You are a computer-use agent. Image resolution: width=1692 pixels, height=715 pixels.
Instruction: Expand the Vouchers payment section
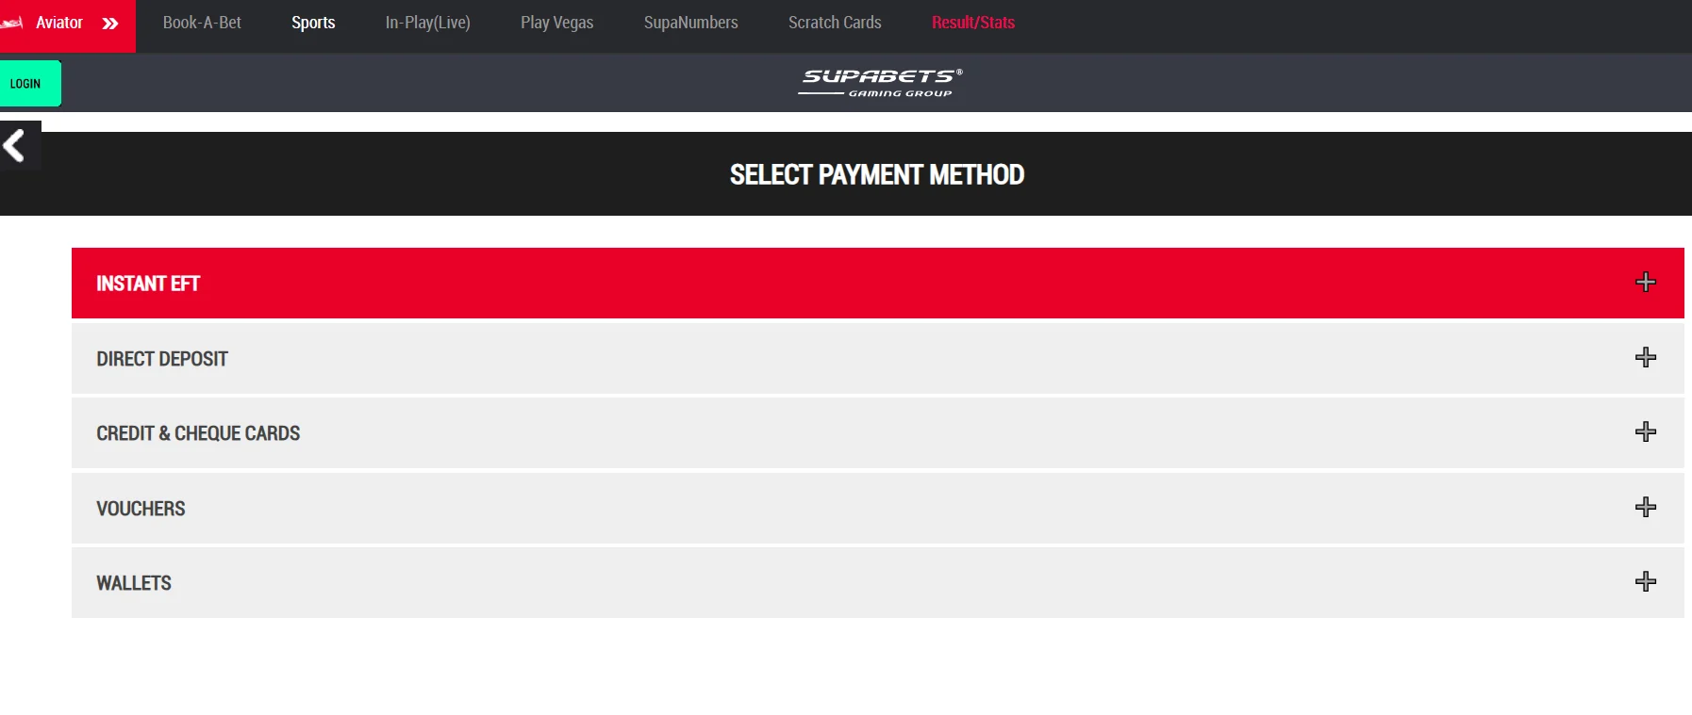click(x=1646, y=506)
